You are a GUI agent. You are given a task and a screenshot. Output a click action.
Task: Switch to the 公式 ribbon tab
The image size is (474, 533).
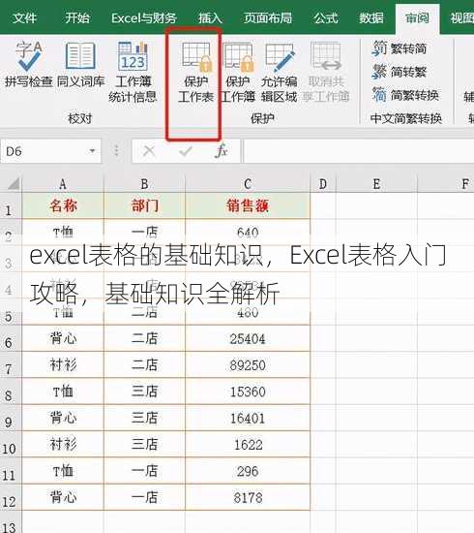pos(326,17)
